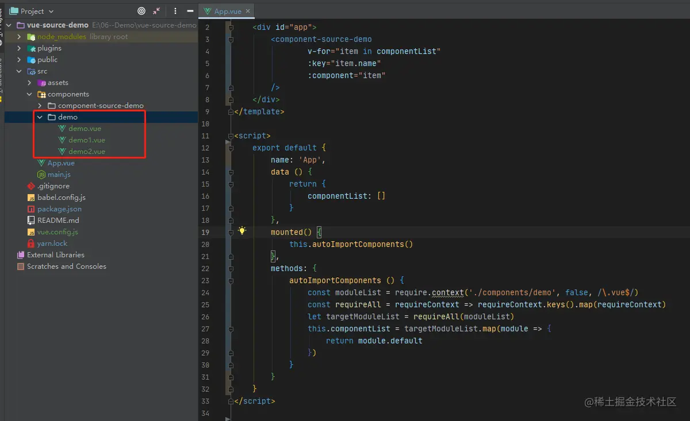Open Project panel options three-dot menu
690x421 pixels.
(x=175, y=11)
